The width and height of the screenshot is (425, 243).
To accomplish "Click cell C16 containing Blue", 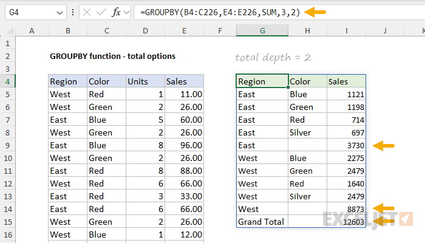I will pyautogui.click(x=106, y=234).
